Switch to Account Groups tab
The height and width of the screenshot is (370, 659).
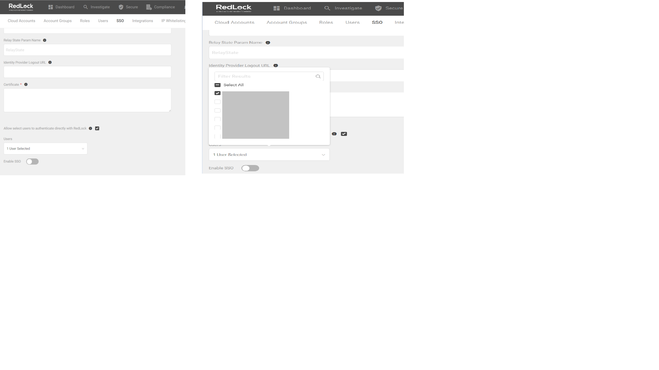click(x=57, y=21)
